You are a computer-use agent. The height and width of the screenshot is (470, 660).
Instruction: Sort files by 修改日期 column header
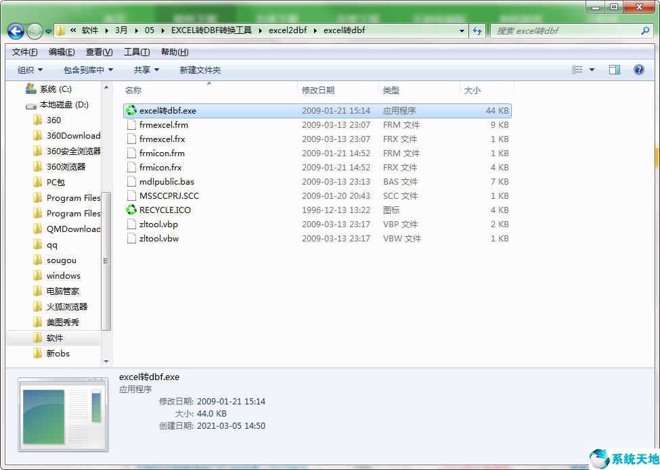pos(318,90)
